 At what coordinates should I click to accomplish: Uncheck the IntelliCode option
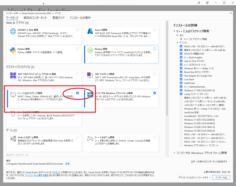181,83
